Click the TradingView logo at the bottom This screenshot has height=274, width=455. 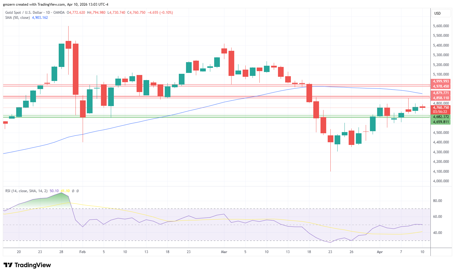click(27, 265)
